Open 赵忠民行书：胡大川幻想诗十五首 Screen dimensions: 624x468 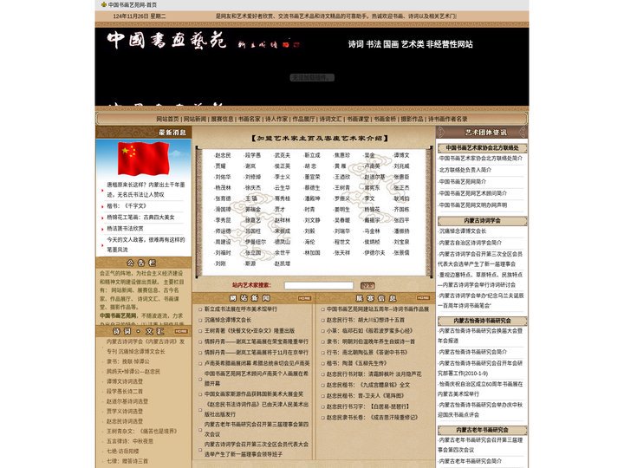366,320
